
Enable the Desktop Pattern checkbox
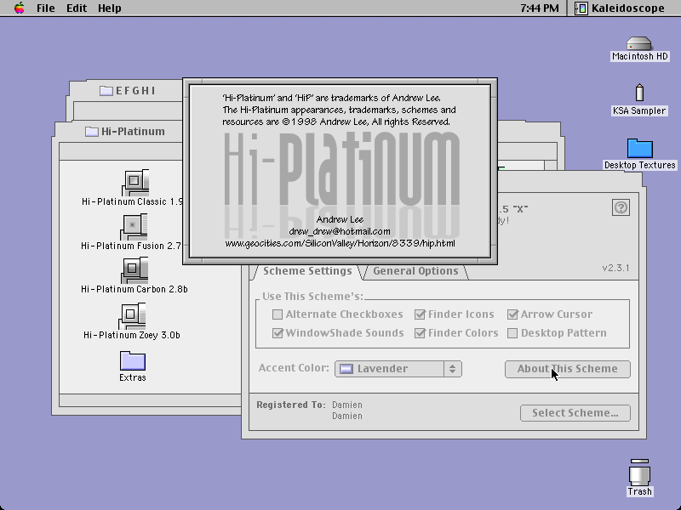(x=512, y=333)
